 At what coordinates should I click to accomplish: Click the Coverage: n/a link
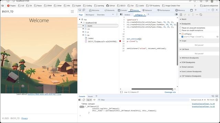(x=170, y=92)
